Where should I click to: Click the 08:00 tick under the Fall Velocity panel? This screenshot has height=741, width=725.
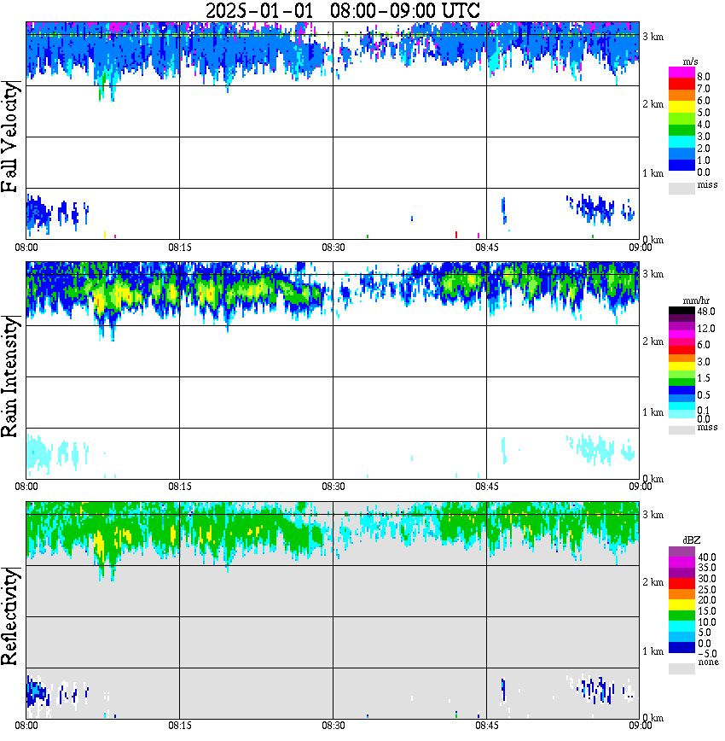pos(26,248)
